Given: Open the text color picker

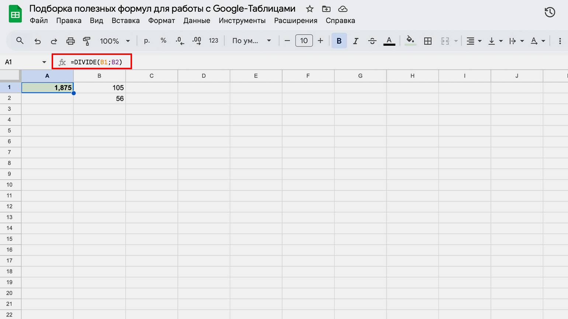Looking at the screenshot, I should tap(389, 41).
